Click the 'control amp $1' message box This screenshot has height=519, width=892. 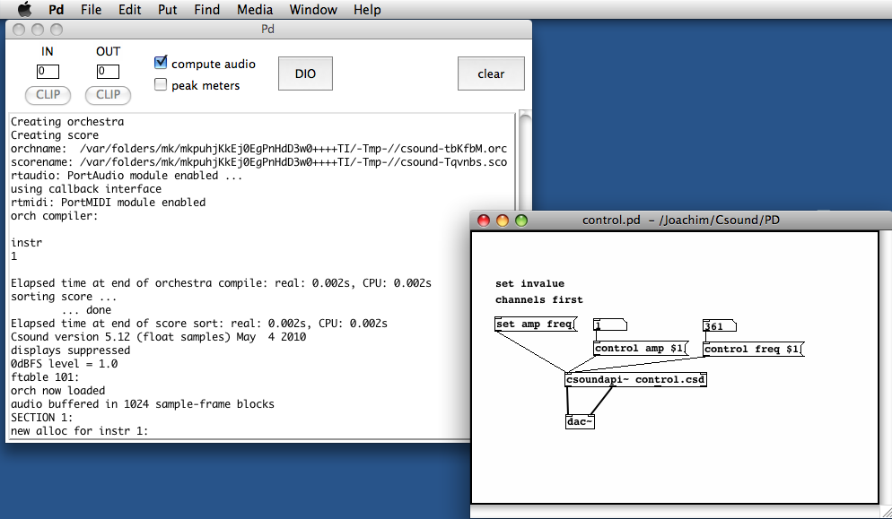coord(640,349)
